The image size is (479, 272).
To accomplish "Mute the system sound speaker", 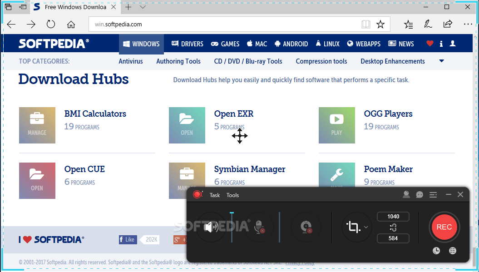I will tap(211, 227).
